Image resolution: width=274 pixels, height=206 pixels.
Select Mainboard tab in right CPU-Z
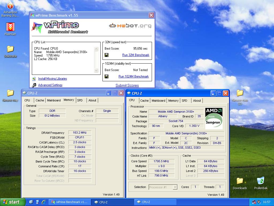point(158,101)
